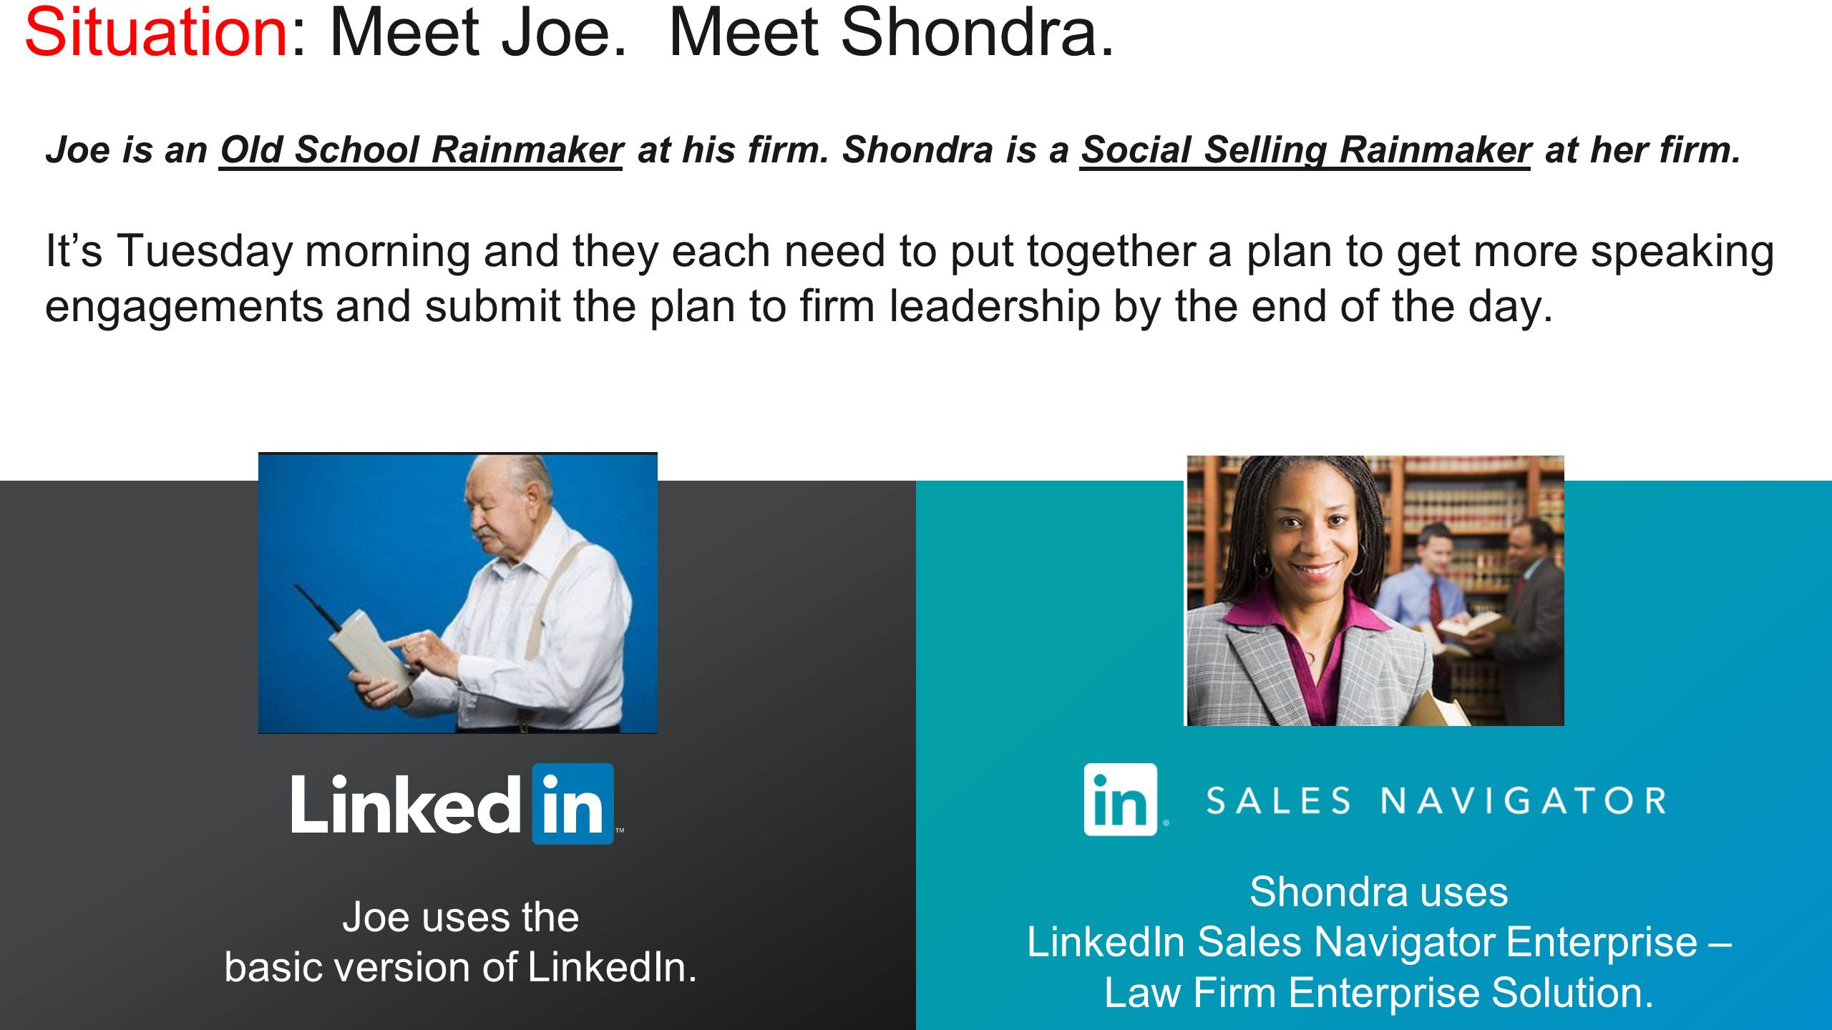Select the "Law Firm Enterprise Solution." line

1379,992
